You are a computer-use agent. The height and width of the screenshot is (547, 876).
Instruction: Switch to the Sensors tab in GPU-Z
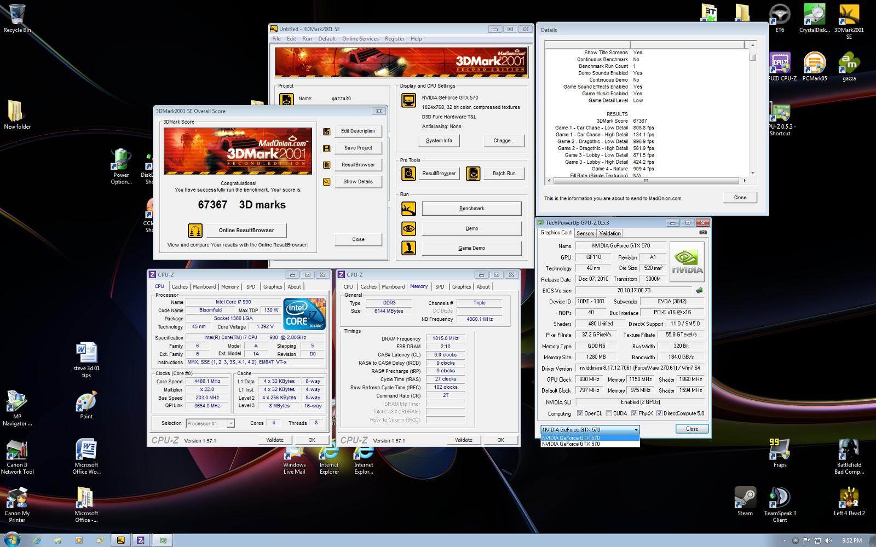tap(585, 233)
